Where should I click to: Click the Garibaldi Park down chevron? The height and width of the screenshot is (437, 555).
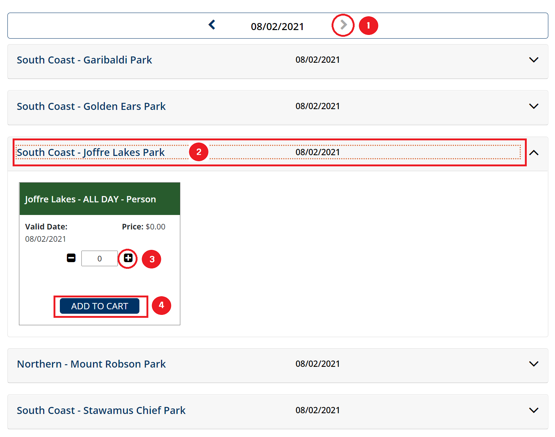(x=533, y=60)
